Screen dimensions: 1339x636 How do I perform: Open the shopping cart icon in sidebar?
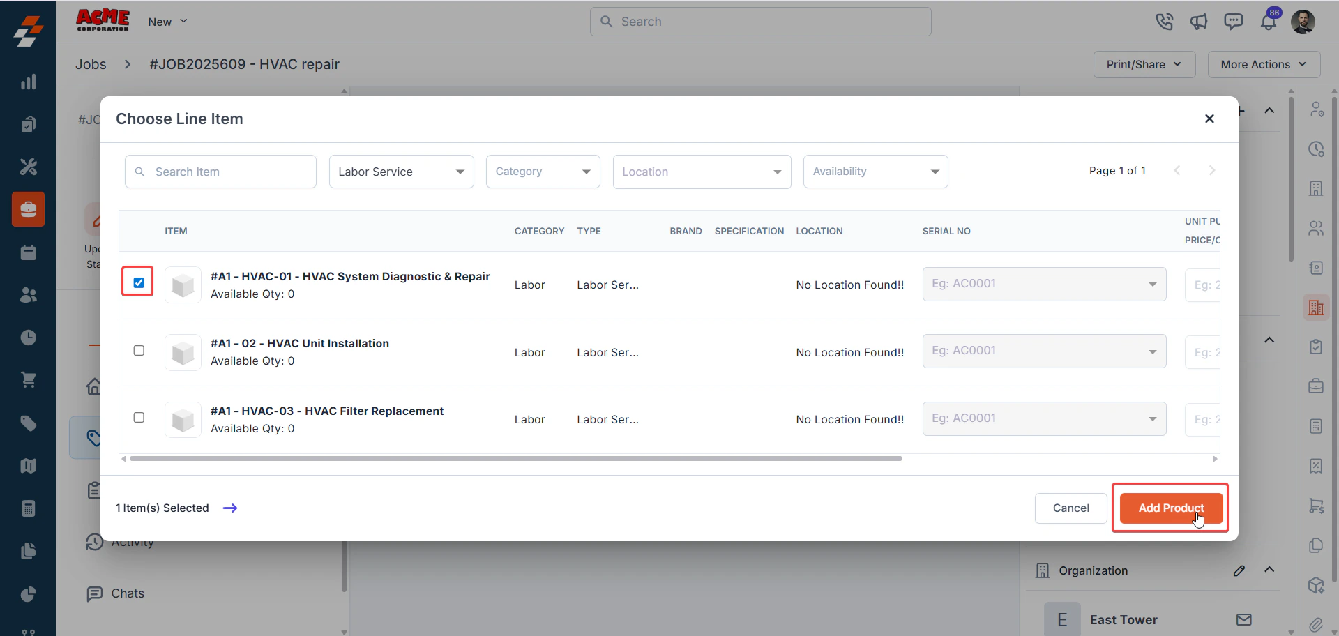point(28,380)
